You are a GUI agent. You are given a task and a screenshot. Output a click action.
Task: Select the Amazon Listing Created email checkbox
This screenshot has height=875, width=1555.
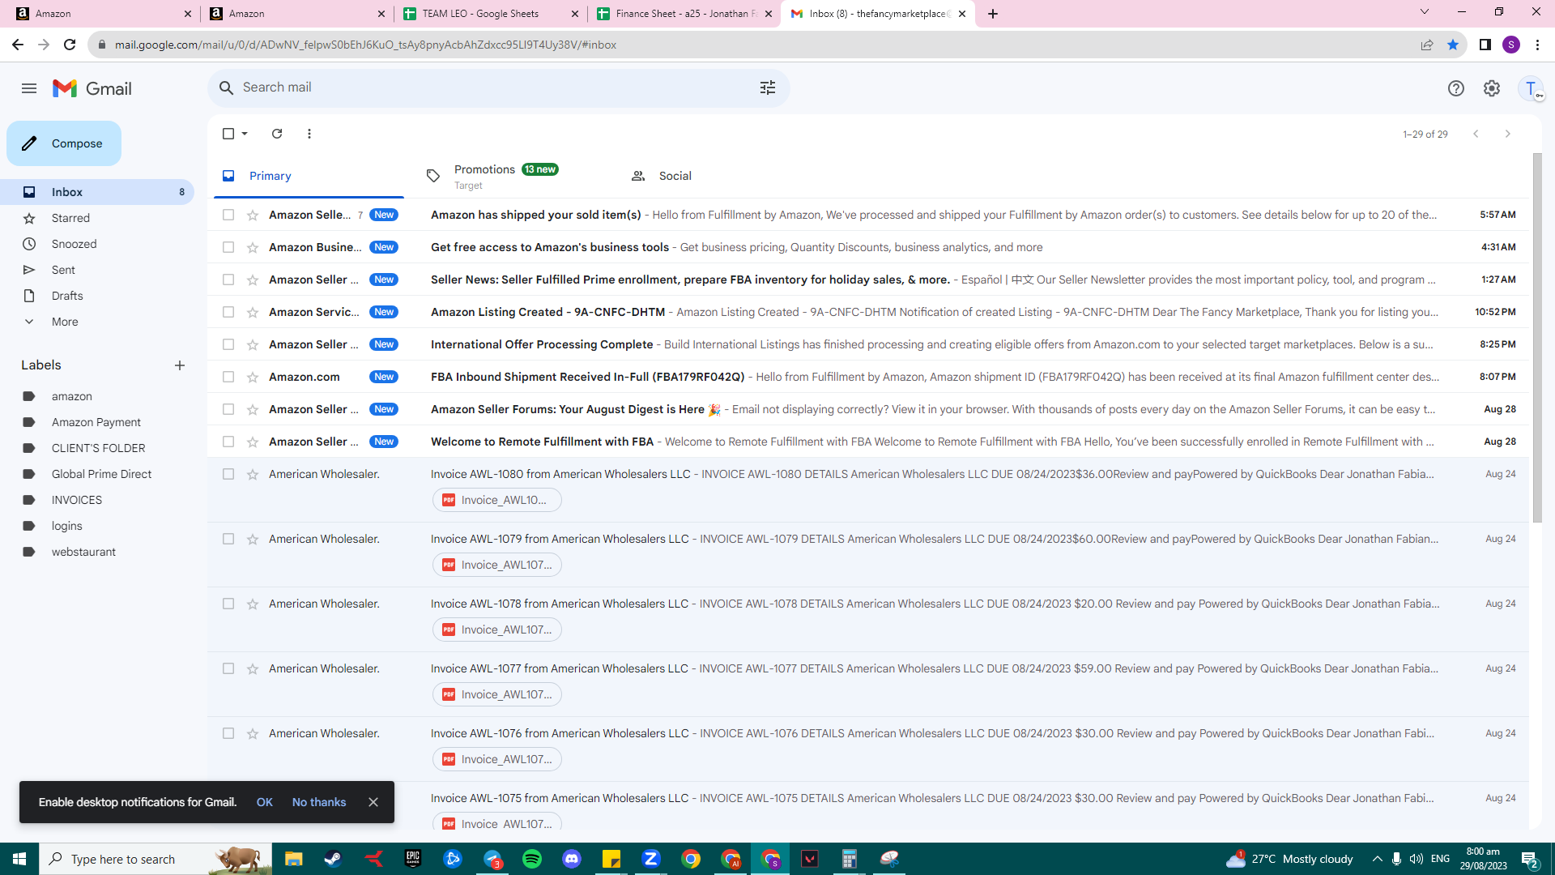(x=228, y=312)
